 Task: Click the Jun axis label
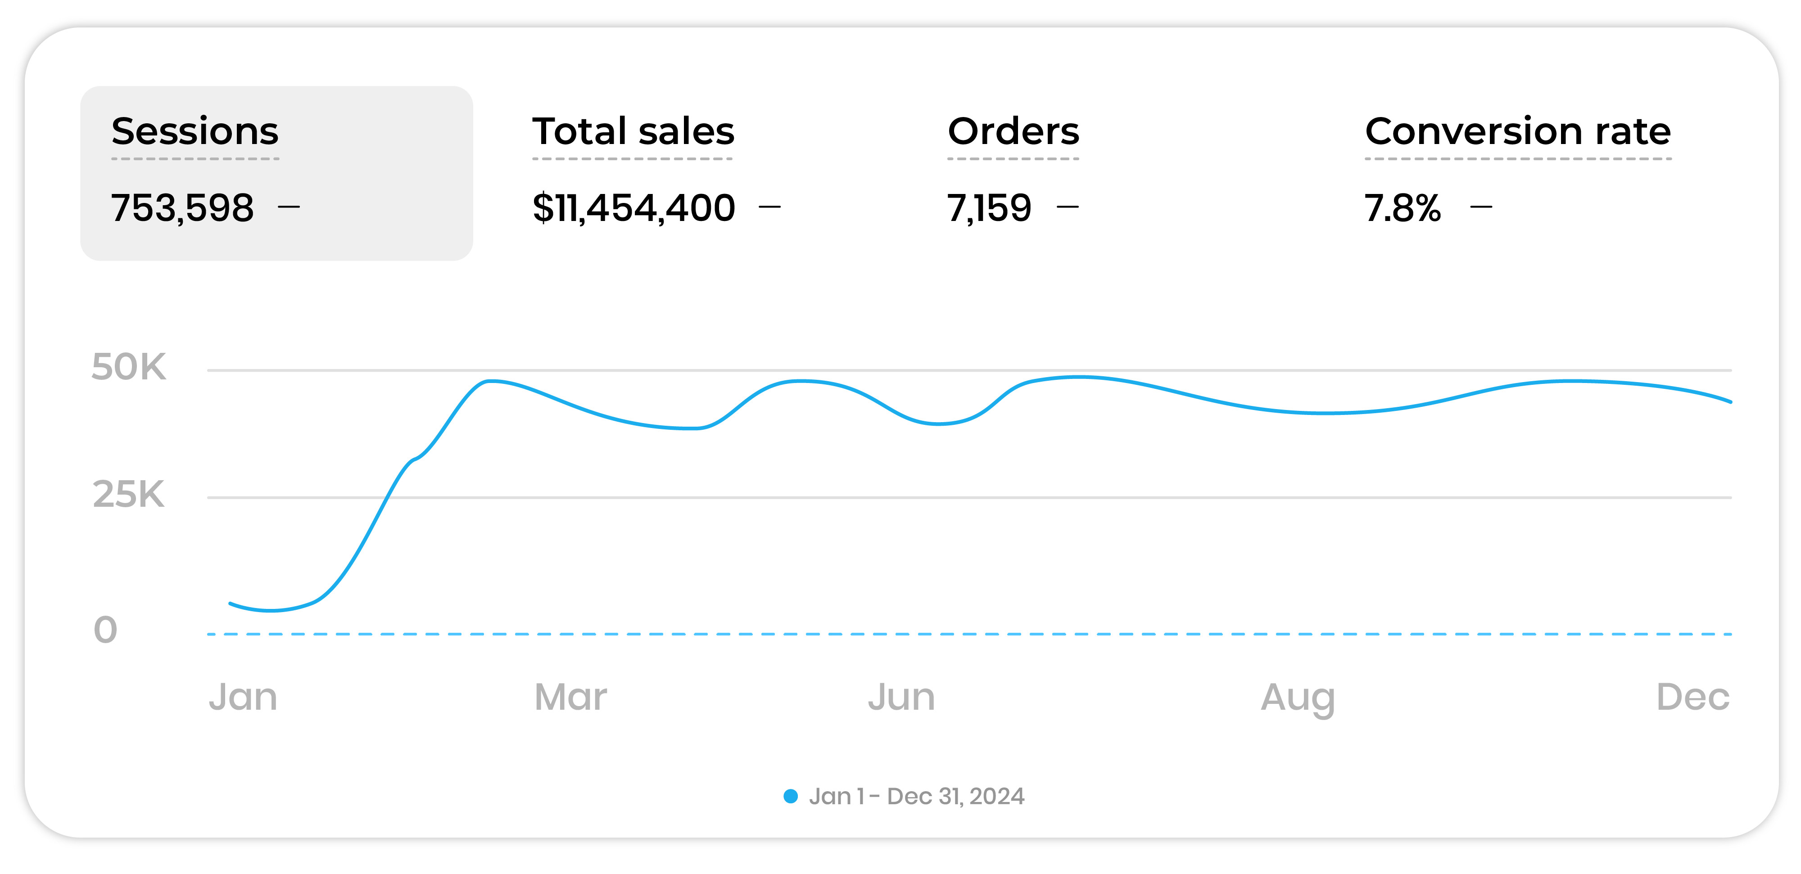pyautogui.click(x=901, y=697)
